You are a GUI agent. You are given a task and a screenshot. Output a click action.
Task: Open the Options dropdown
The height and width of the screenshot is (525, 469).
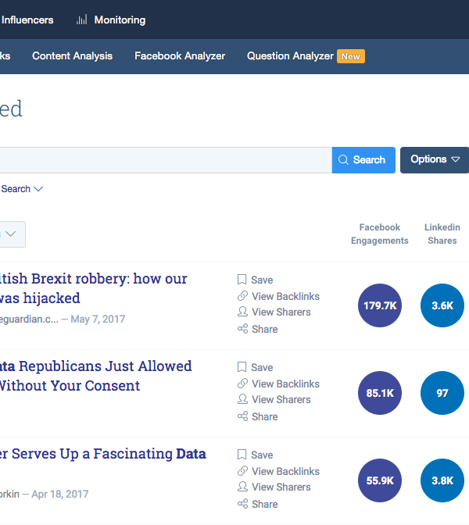coord(435,159)
